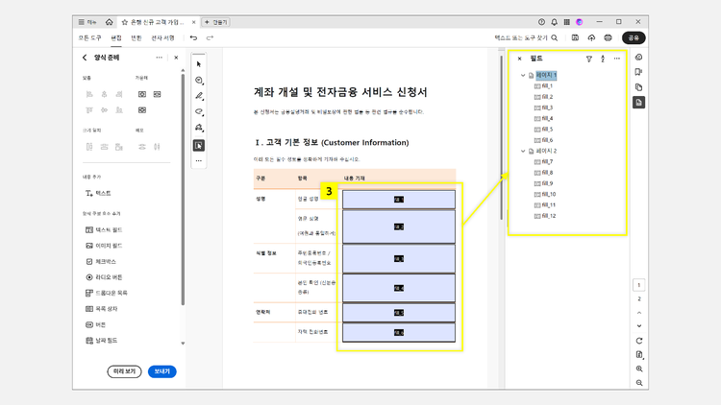This screenshot has height=405, width=721.
Task: Open the notifications bell
Action: [554, 22]
